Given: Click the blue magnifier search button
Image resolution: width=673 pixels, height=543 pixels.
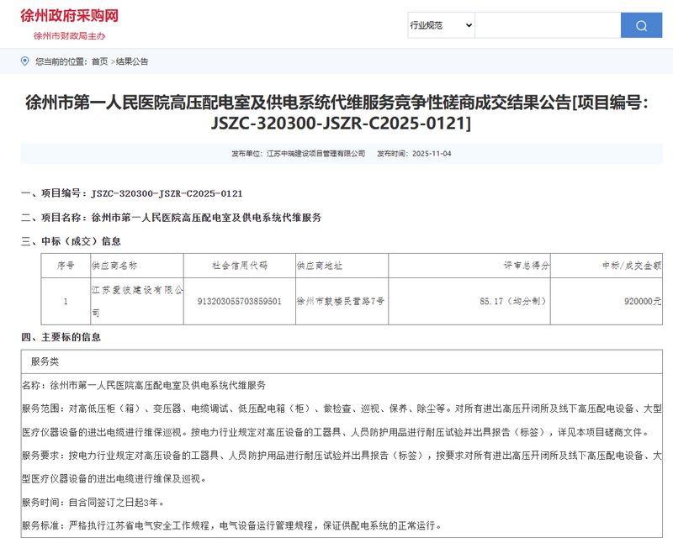Looking at the screenshot, I should coord(641,25).
